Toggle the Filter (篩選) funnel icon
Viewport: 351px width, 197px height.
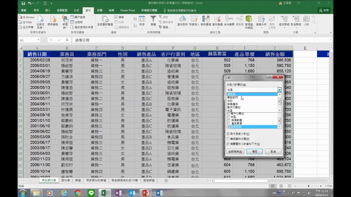(153, 19)
